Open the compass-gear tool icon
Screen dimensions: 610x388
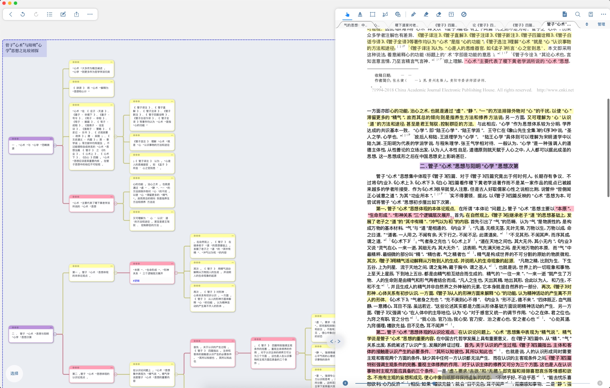coord(464,14)
